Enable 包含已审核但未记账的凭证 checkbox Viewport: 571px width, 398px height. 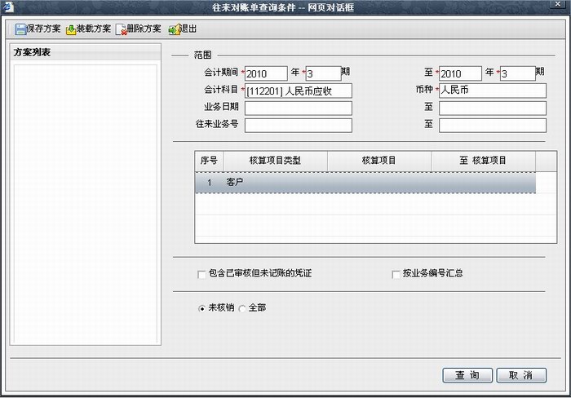[201, 274]
